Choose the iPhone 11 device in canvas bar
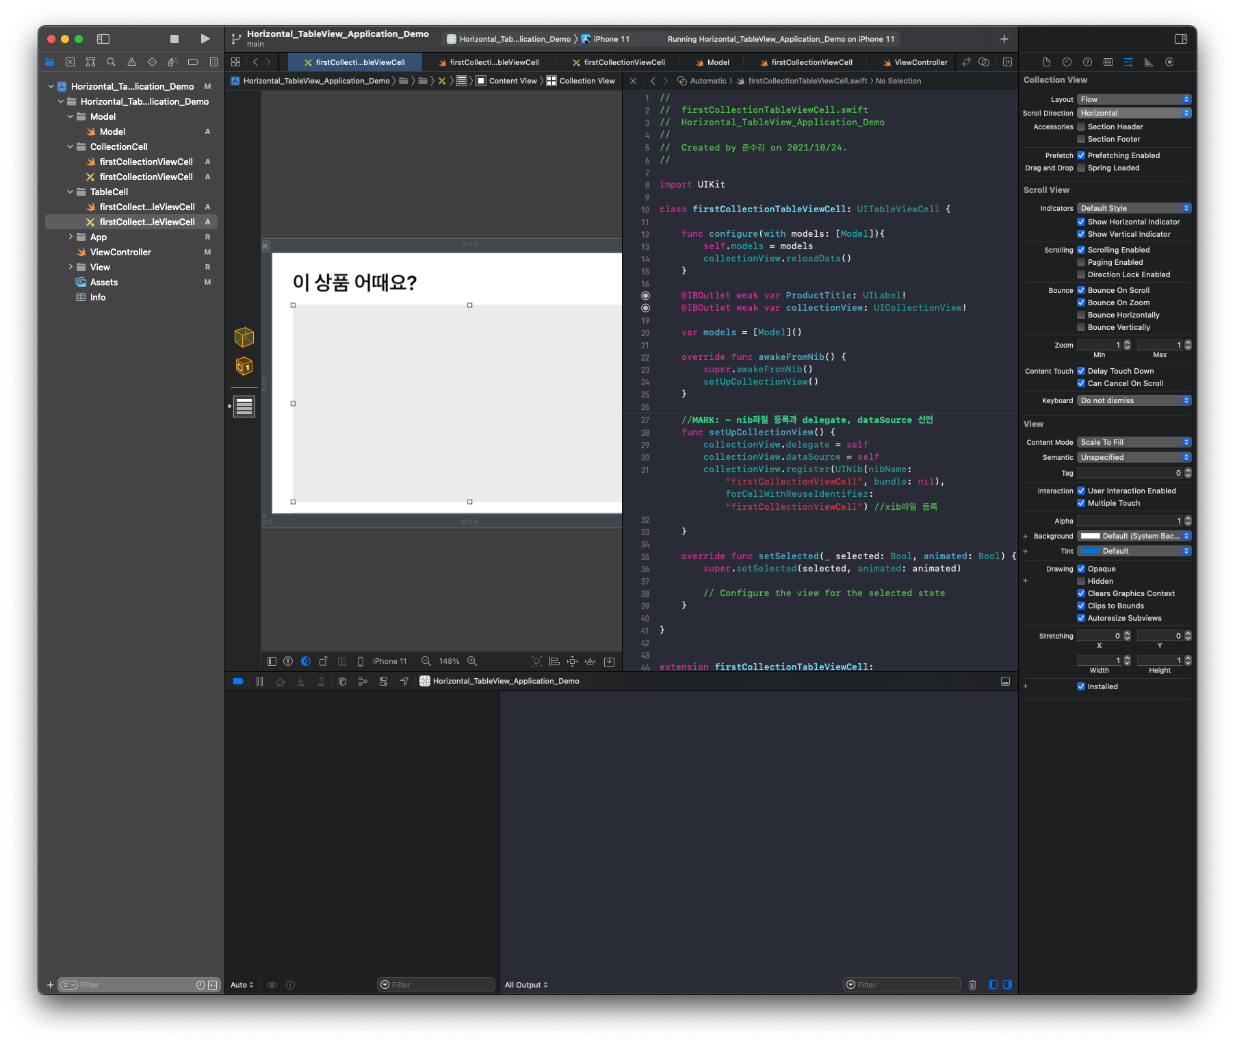This screenshot has height=1045, width=1235. point(390,661)
